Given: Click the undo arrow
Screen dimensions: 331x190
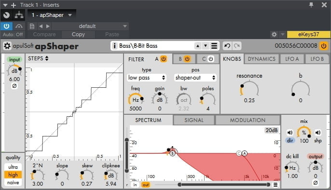Looking at the screenshot, I should coord(227,46).
